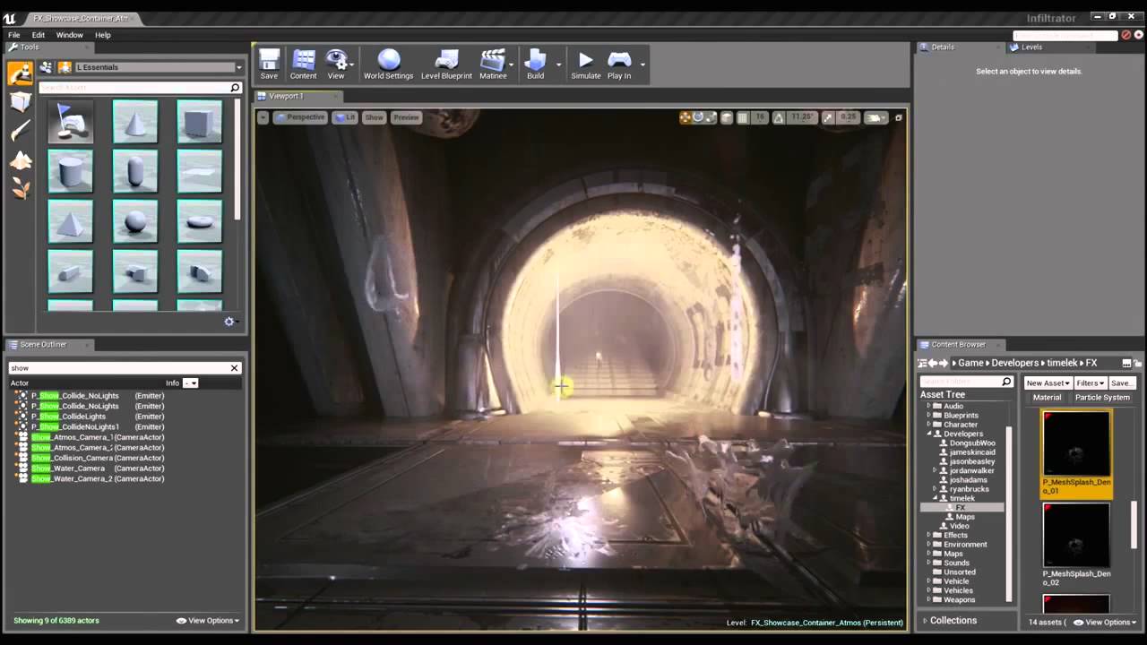Viewport: 1147px width, 645px height.
Task: Open the Filters dropdown in Content Browser
Action: (1090, 383)
